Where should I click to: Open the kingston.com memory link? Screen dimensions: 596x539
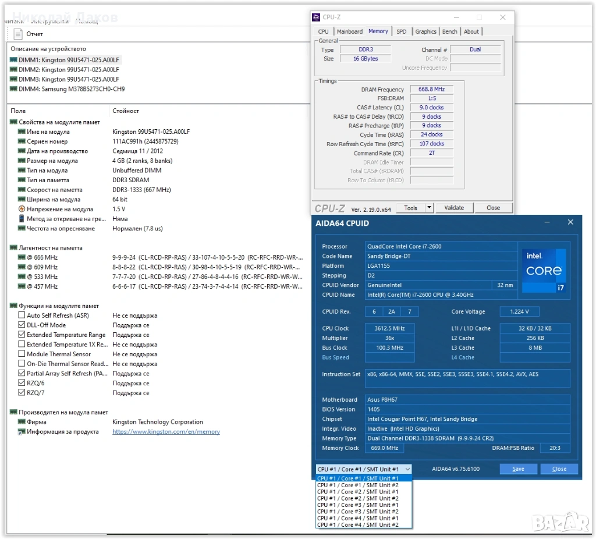pyautogui.click(x=166, y=432)
